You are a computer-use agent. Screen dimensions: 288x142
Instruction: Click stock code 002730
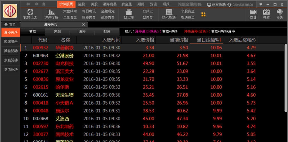pyautogui.click(x=41, y=63)
